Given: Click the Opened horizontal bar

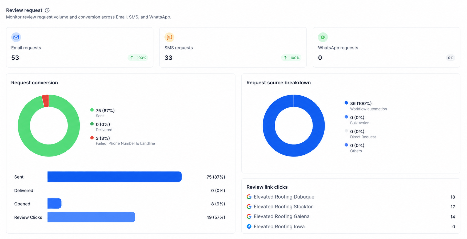Looking at the screenshot, I should (54, 204).
